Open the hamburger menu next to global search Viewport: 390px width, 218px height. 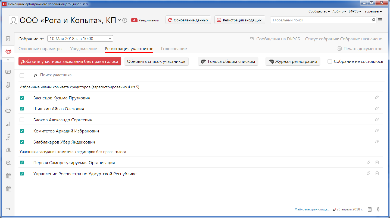click(x=380, y=20)
